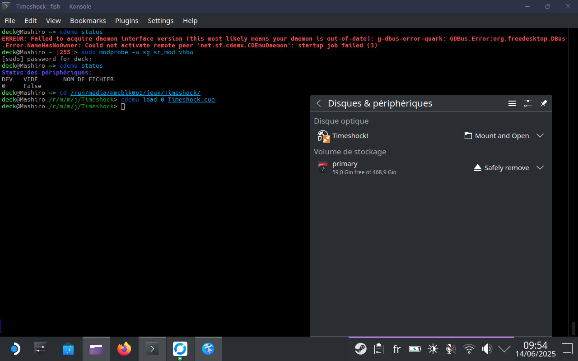Open the application launcher in taskbar
Viewport: 578px width, 361px height.
click(14, 349)
